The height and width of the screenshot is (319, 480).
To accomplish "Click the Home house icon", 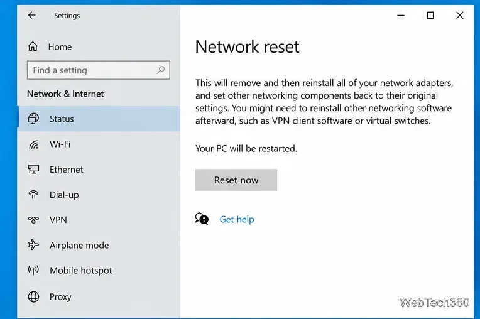I will (33, 46).
